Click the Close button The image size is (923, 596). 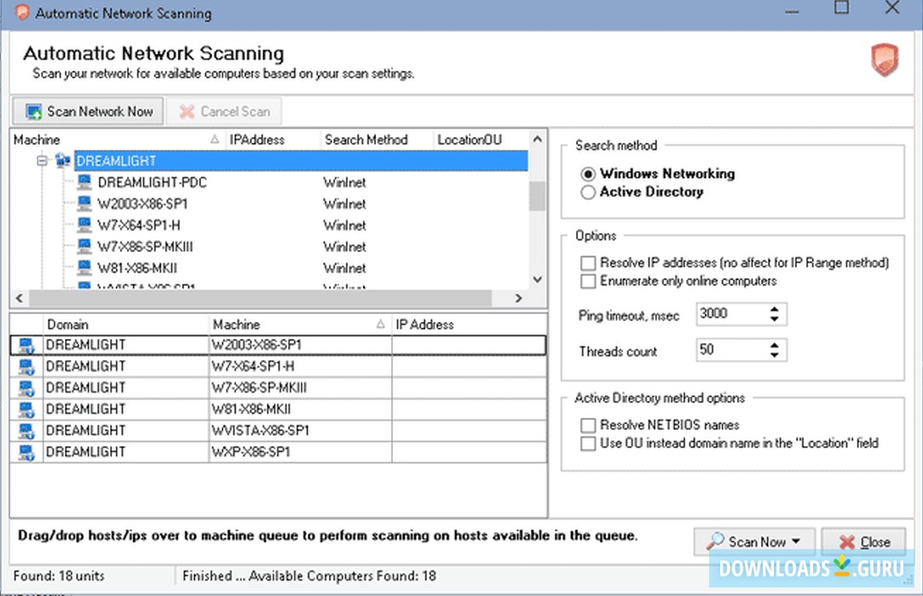[x=863, y=541]
